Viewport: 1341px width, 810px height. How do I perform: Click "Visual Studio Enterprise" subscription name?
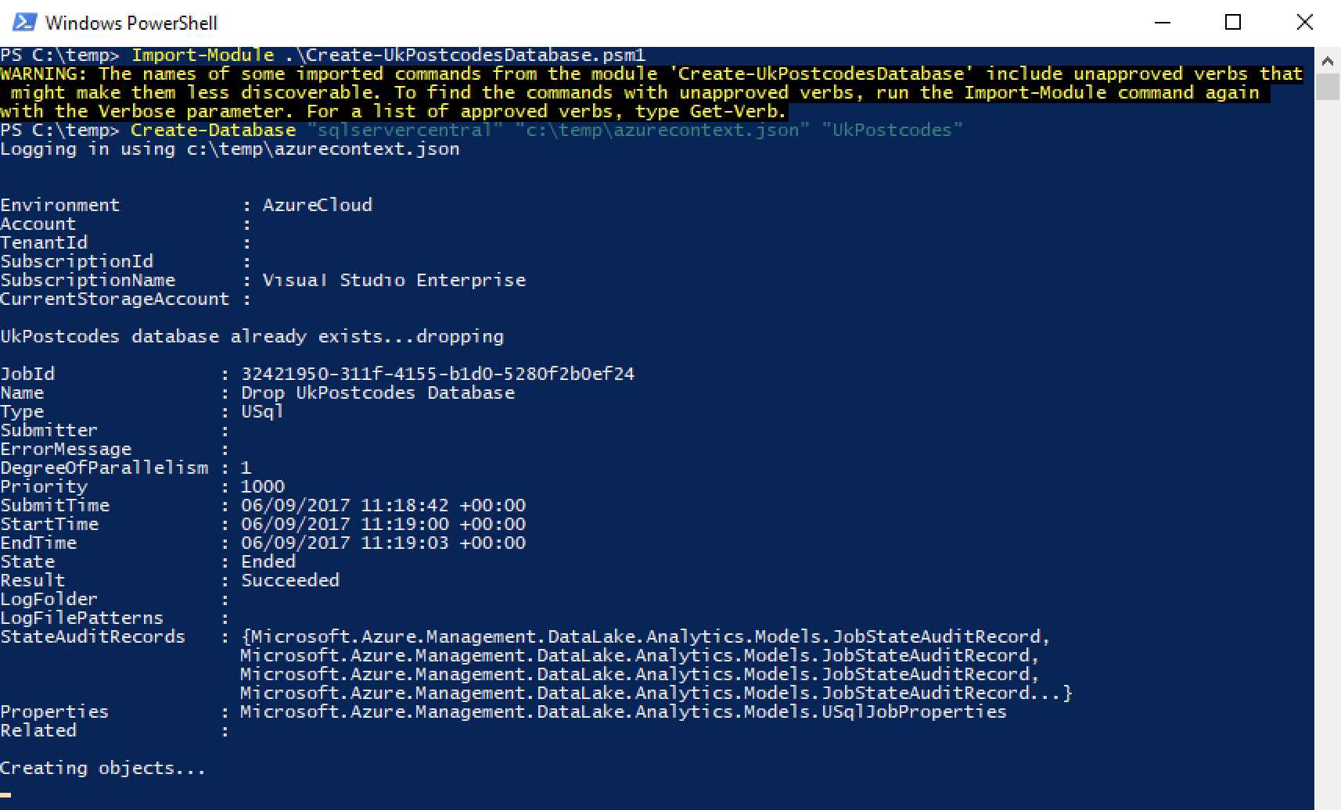click(x=394, y=280)
